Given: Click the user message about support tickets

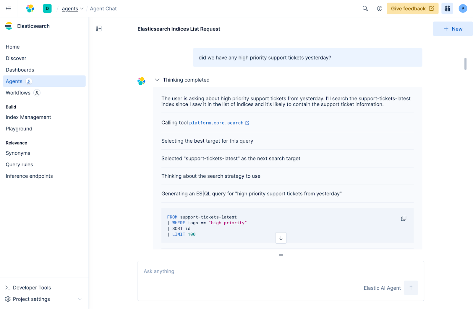Looking at the screenshot, I should click(307, 57).
